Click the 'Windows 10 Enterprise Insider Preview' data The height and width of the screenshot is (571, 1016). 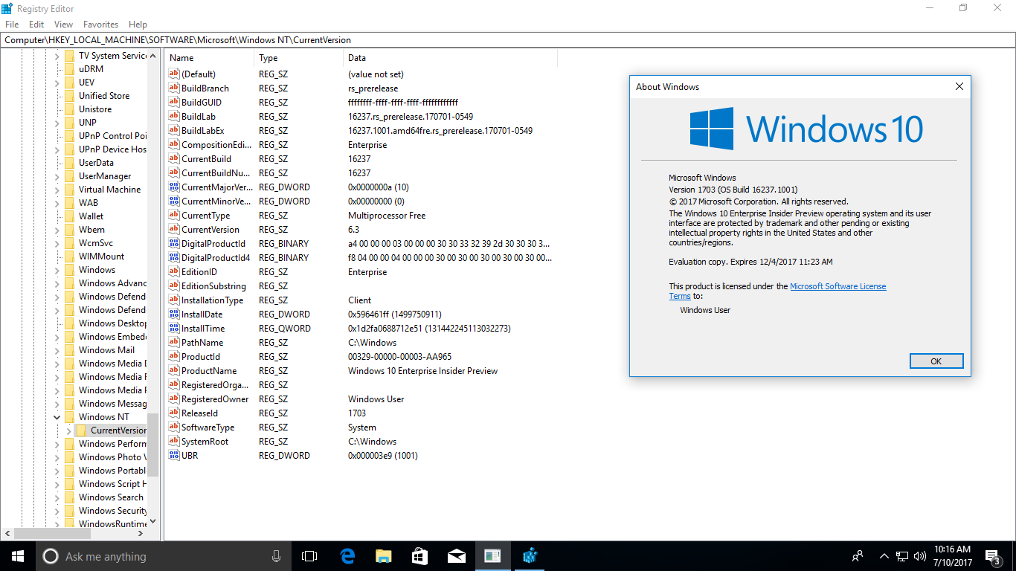[422, 371]
